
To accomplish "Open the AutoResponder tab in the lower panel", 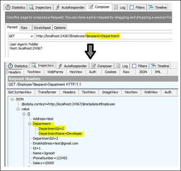I will tap(72, 66).
